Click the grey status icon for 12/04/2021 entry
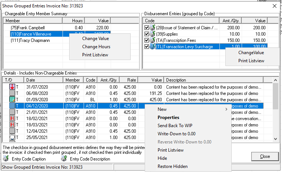282x172 pixels. [x=12, y=131]
